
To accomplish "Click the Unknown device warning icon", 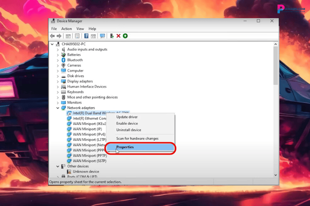I will 69,172.
